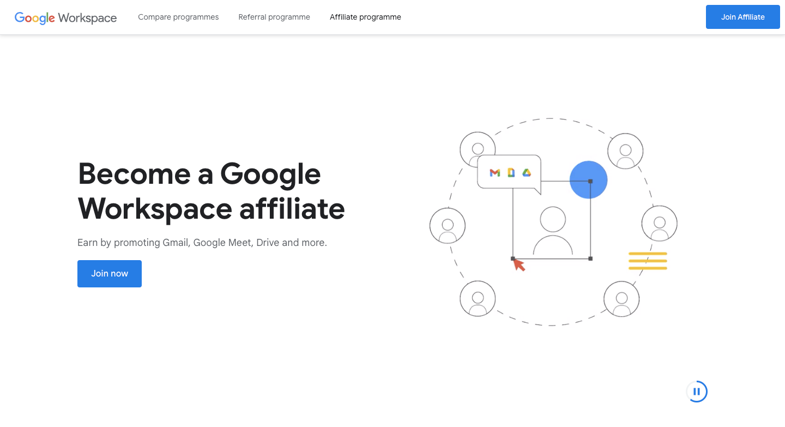Image resolution: width=785 pixels, height=427 pixels.
Task: Click the circular progress ring control
Action: 697,391
